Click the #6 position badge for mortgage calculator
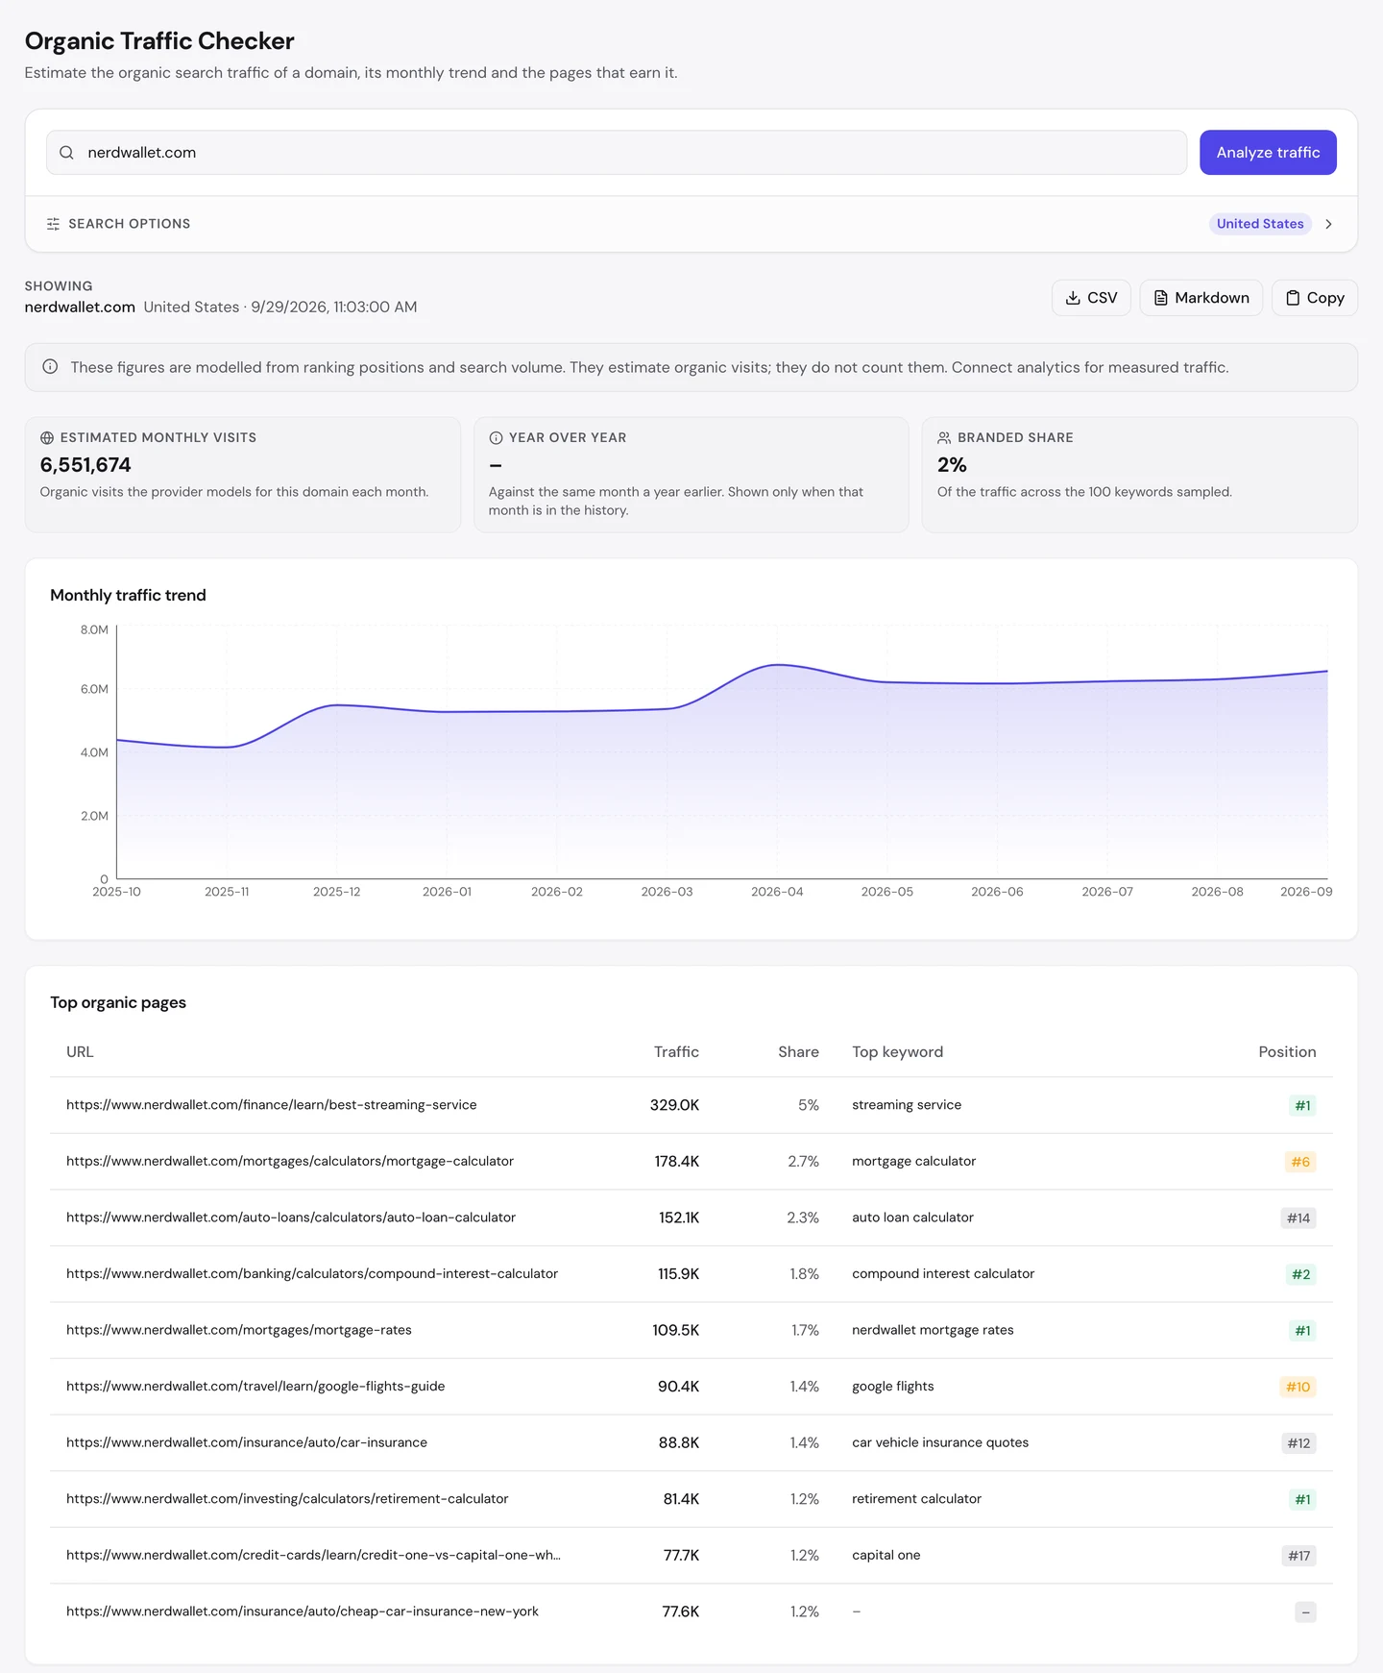 [x=1300, y=1162]
